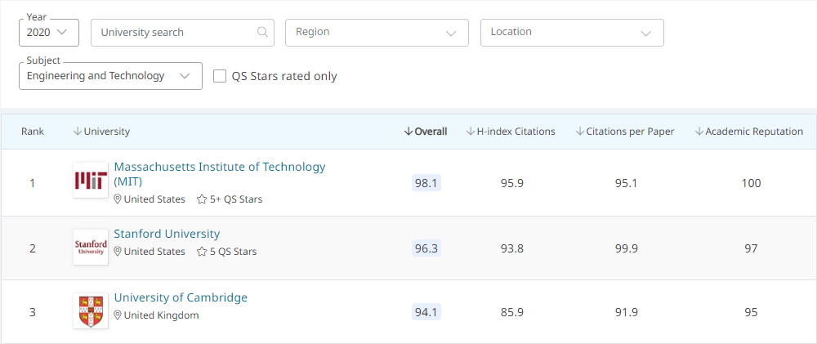Click sort arrow beside Citations per Paper
Image resolution: width=817 pixels, height=344 pixels.
579,132
